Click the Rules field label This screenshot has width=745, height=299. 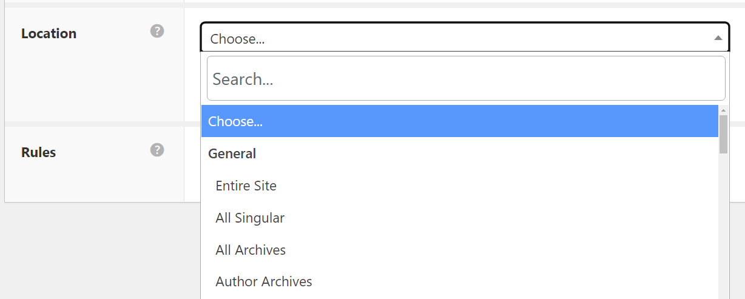(x=38, y=152)
